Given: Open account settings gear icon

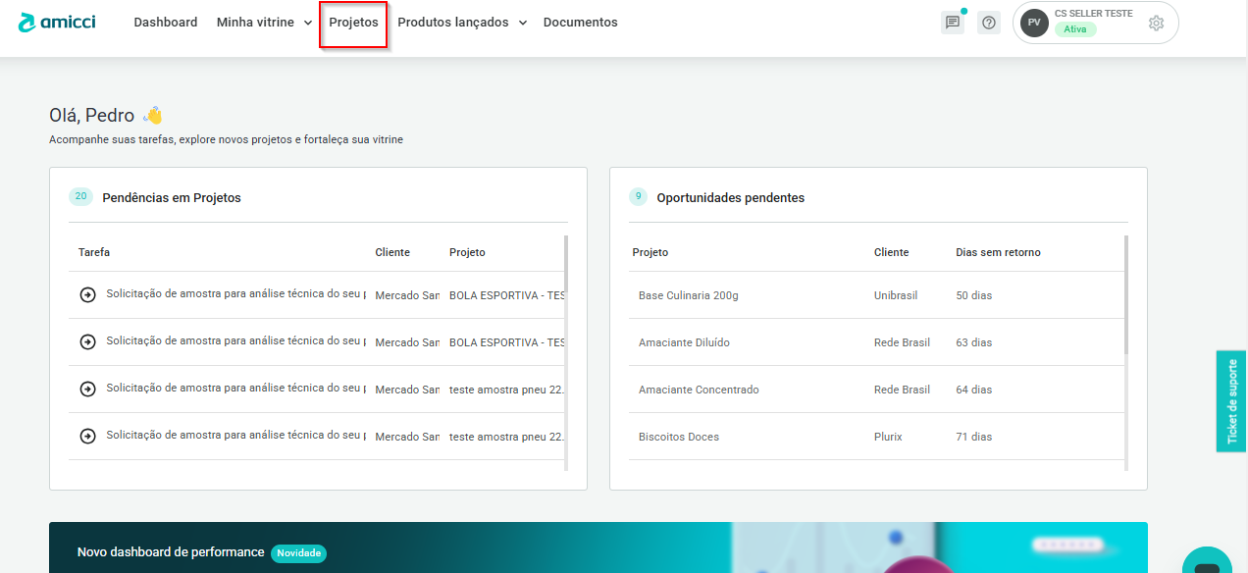Looking at the screenshot, I should pyautogui.click(x=1156, y=24).
